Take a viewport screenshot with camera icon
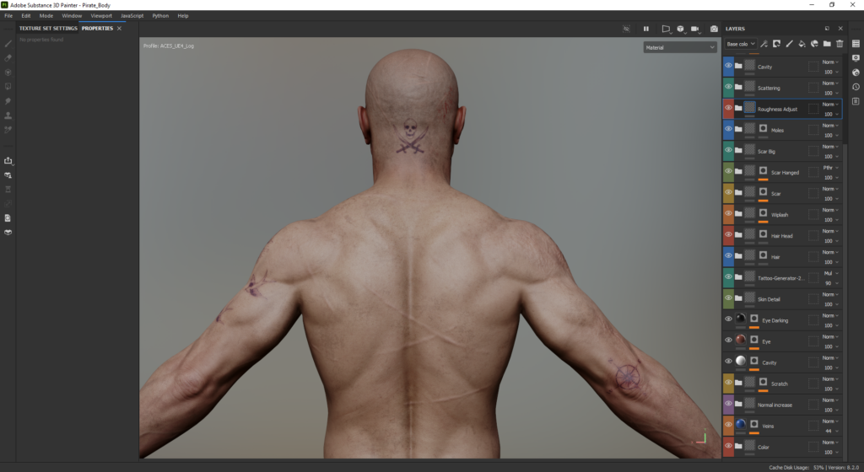The height and width of the screenshot is (472, 864). coord(714,29)
